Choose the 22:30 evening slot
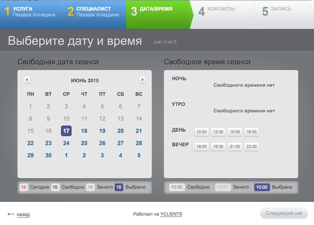314x225 pixels. point(251,146)
